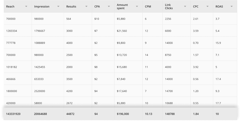The image size is (241, 122).
Task: Click the Link Clicks cell 10688
Action: (x=176, y=103)
